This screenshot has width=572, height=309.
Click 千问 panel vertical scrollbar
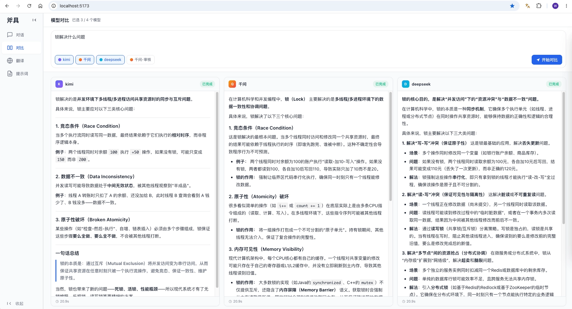(391, 146)
